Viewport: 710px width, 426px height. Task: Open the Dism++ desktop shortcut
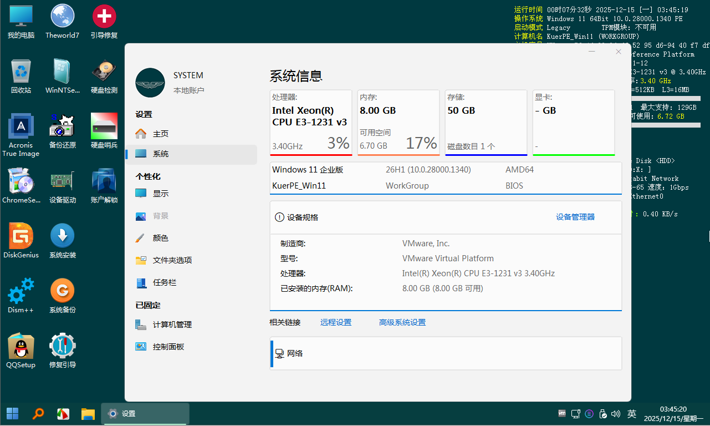[21, 292]
